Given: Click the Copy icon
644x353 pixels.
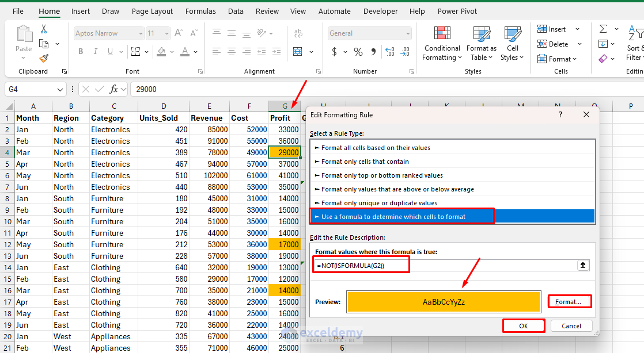Looking at the screenshot, I should pyautogui.click(x=44, y=44).
